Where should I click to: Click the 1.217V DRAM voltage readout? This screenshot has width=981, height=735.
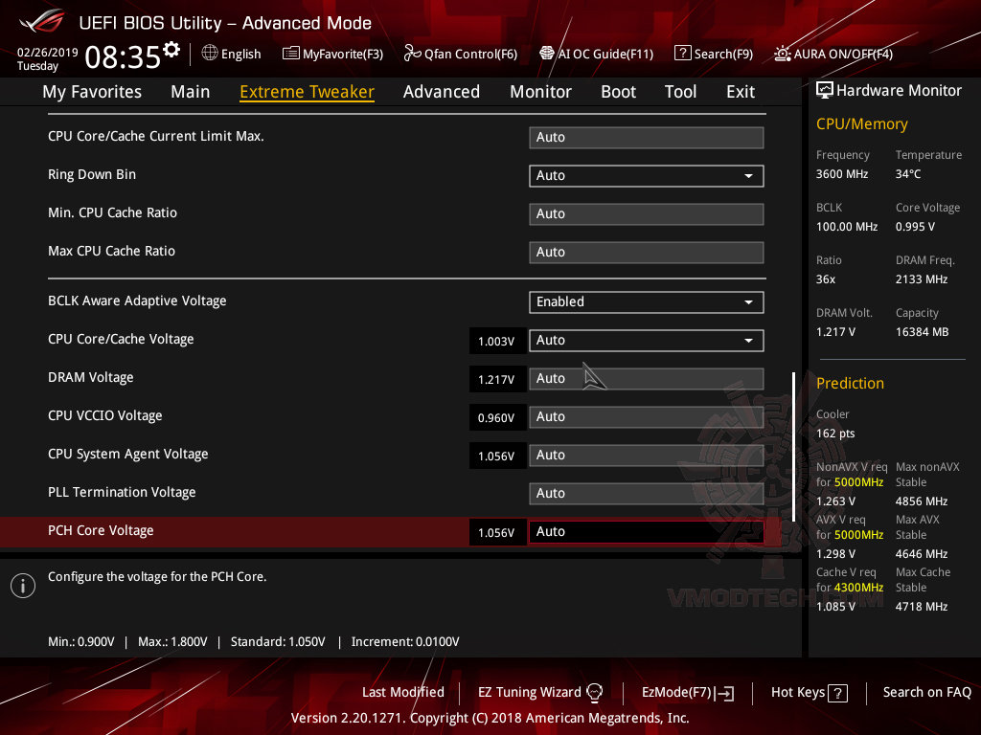tap(497, 379)
